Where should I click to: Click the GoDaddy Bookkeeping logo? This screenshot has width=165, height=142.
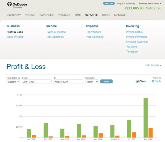tap(17, 5)
